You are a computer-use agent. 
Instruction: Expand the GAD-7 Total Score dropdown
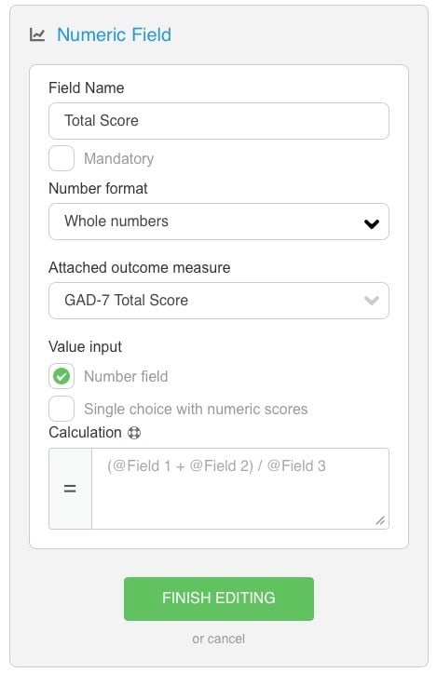[219, 301]
